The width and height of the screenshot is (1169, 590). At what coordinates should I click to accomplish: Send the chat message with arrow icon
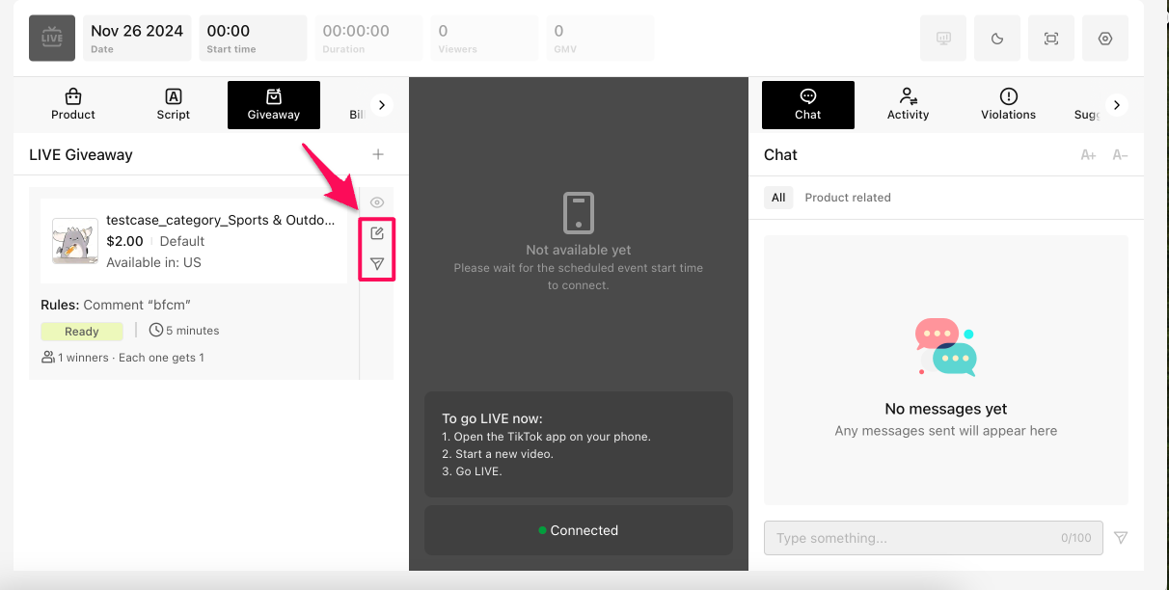pos(1121,538)
